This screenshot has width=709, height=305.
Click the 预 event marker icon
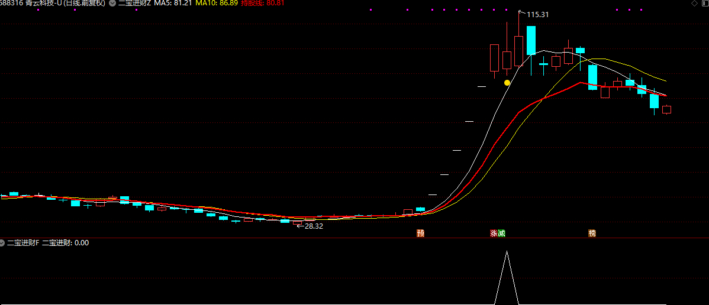(421, 233)
